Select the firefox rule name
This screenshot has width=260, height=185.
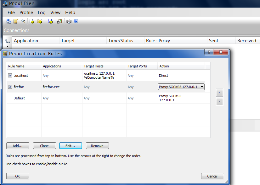[x=19, y=87]
